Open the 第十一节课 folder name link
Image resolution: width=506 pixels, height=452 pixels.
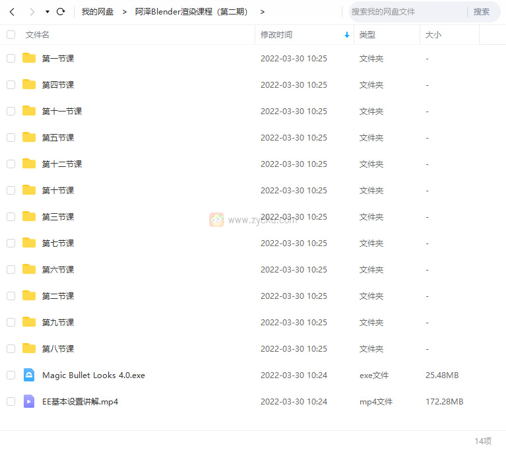pyautogui.click(x=62, y=111)
